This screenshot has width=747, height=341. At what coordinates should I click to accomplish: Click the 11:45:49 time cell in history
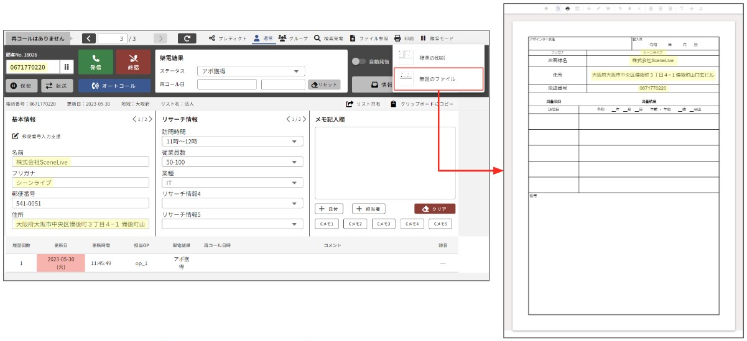point(101,263)
